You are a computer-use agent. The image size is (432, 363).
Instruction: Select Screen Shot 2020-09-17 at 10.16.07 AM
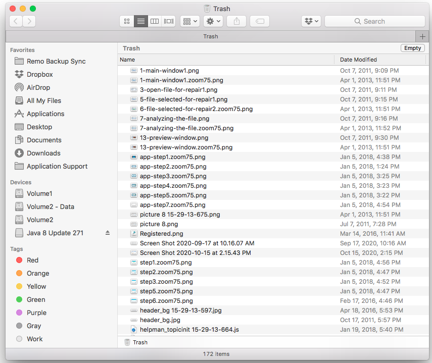tap(273, 243)
